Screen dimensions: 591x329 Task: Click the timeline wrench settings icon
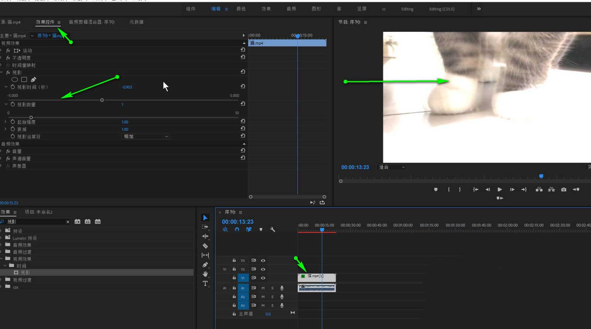pyautogui.click(x=273, y=229)
